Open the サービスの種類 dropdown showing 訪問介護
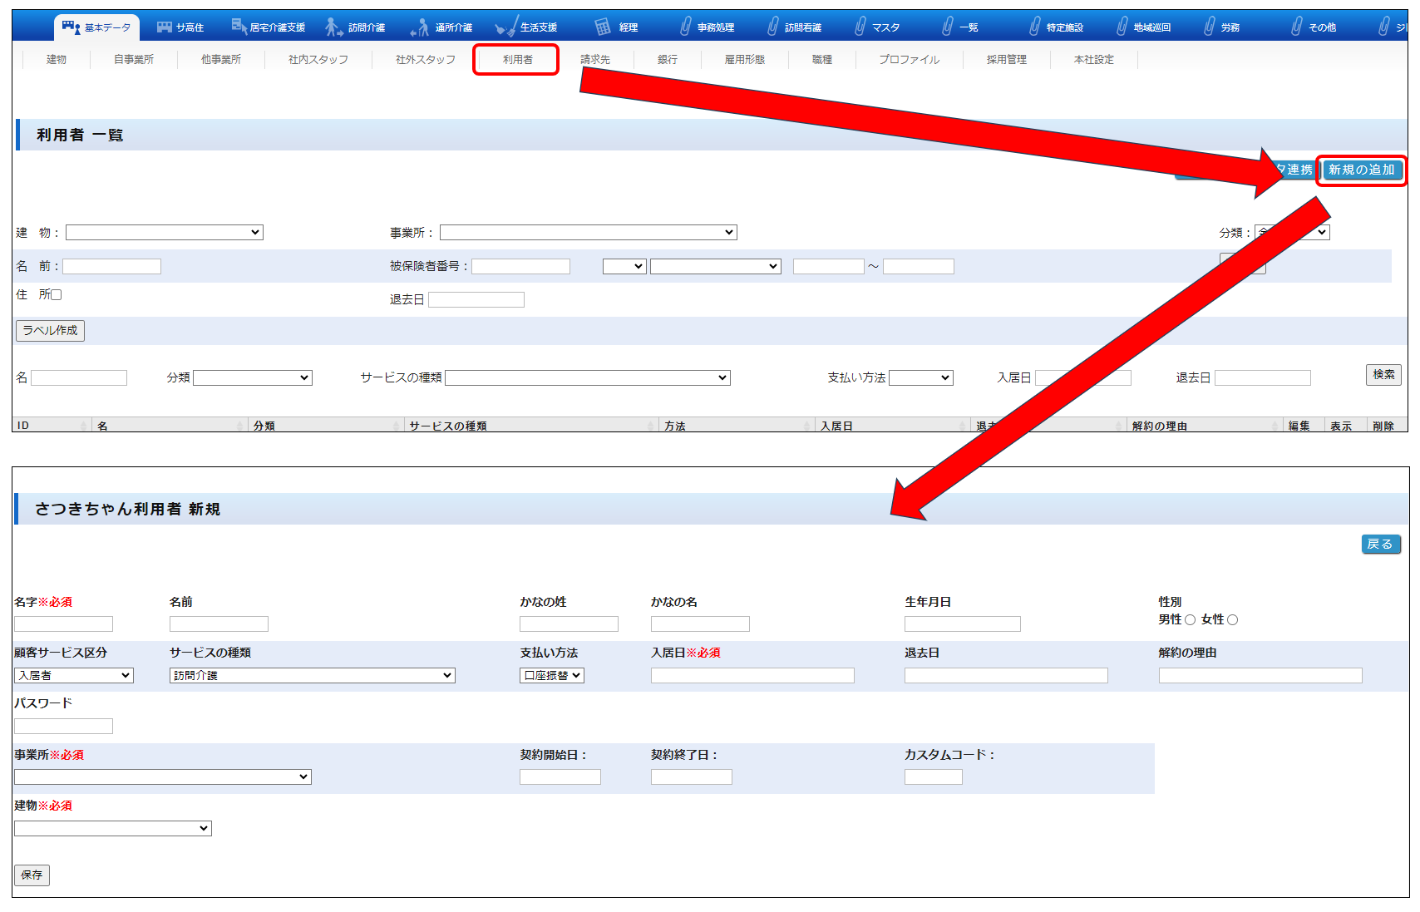Screen dimensions: 1420x912 coord(312,676)
